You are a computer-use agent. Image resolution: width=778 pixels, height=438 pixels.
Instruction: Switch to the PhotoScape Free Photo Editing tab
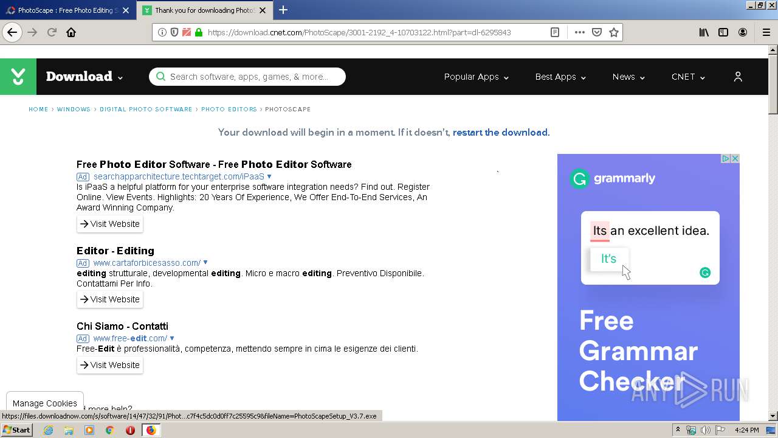[x=63, y=10]
